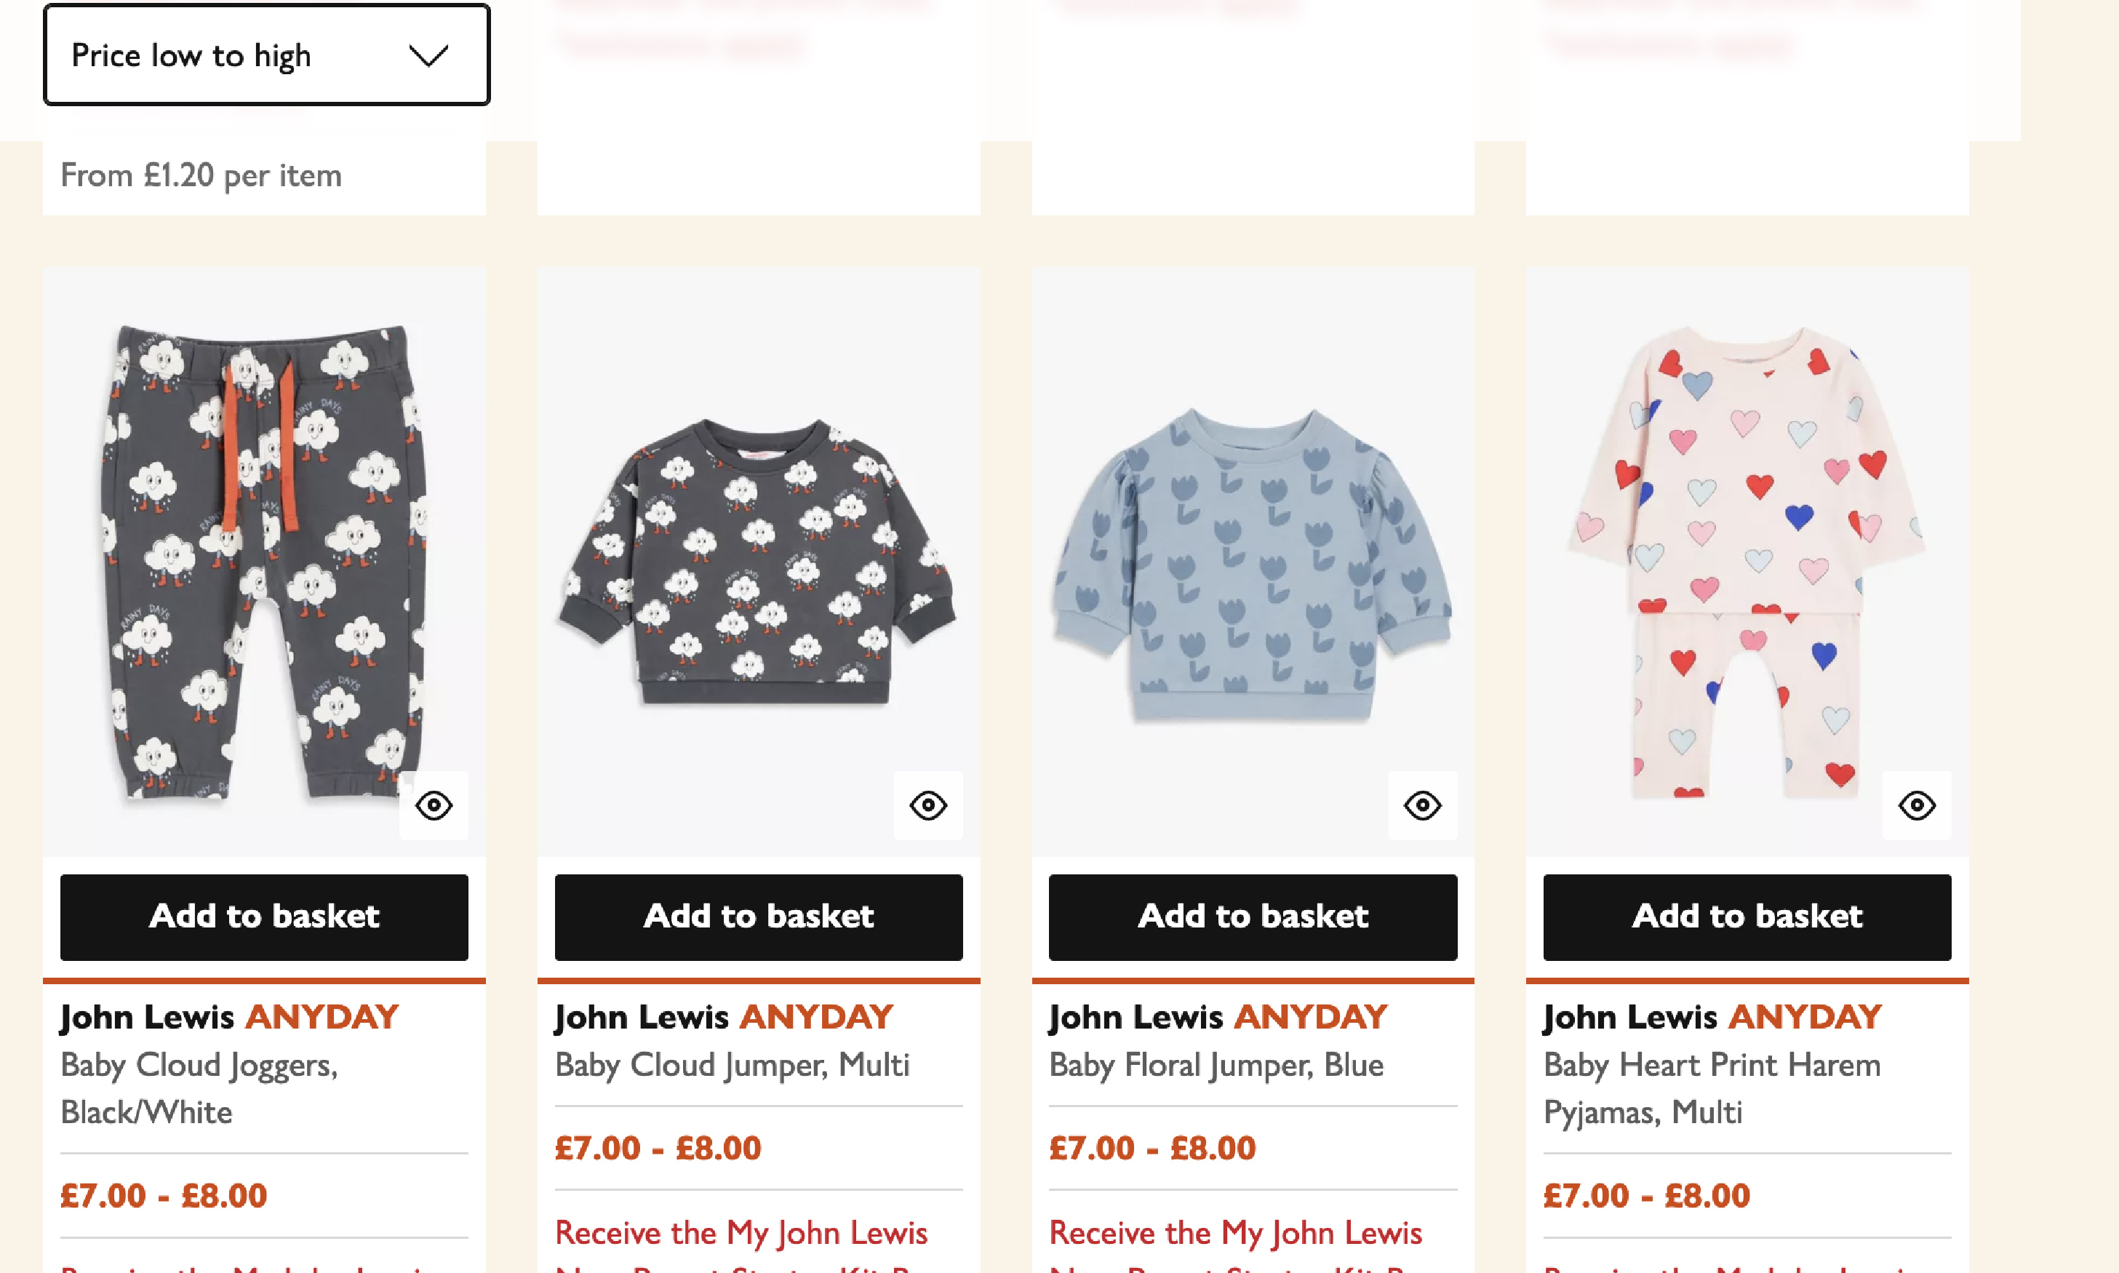
Task: Open quick view for Baby Cloud Joggers
Action: (434, 805)
